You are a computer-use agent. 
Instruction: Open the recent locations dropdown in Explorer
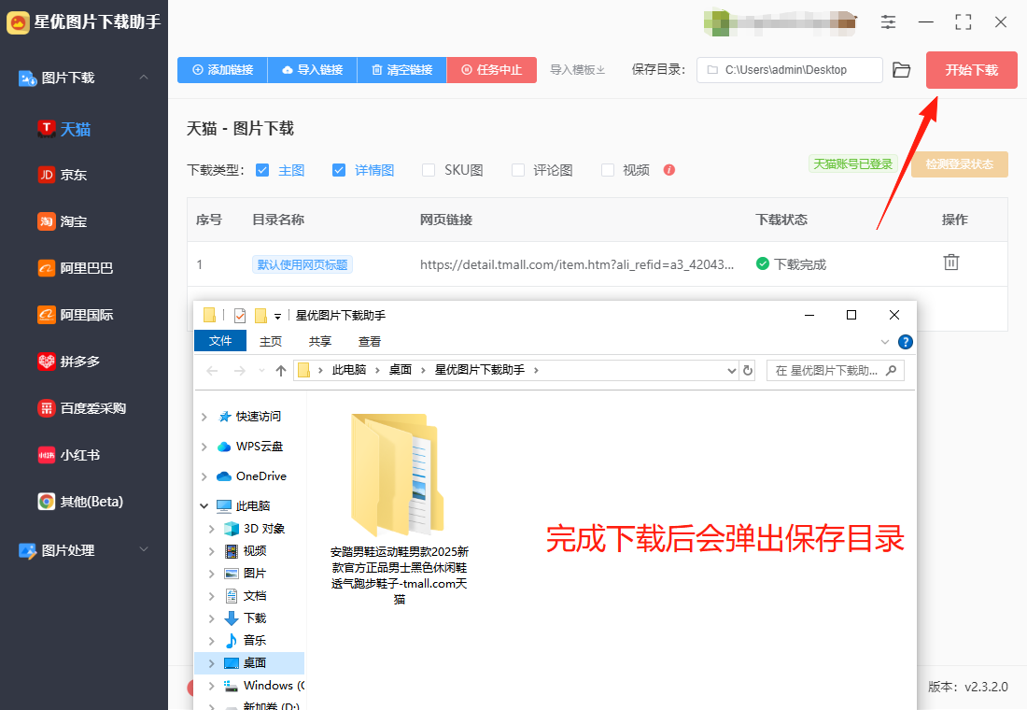pos(262,370)
